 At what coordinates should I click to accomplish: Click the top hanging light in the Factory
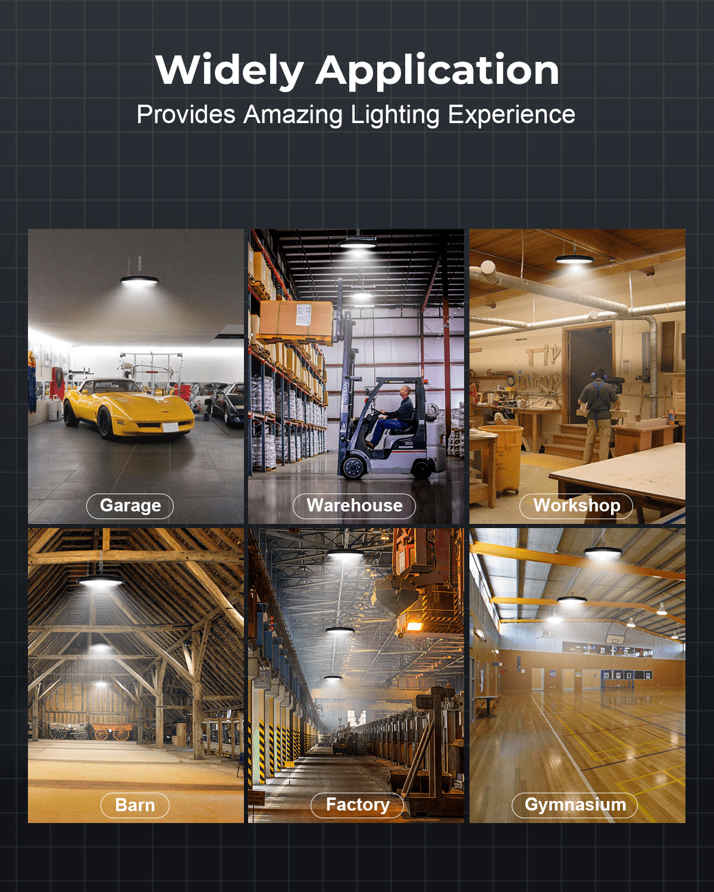click(x=345, y=554)
